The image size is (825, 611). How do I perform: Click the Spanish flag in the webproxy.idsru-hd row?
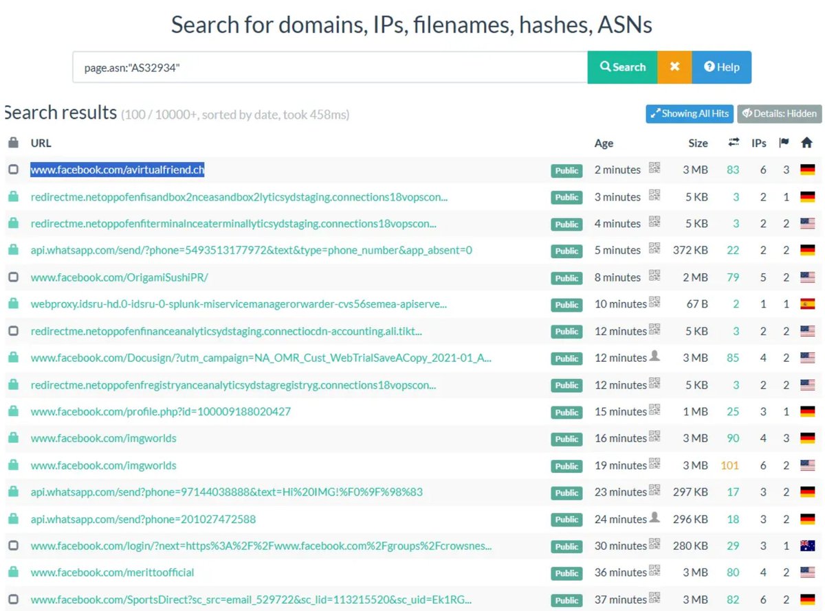[807, 304]
